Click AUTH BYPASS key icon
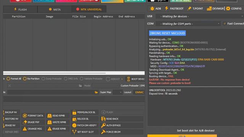The width and height of the screenshot is (244, 137). click(103, 125)
